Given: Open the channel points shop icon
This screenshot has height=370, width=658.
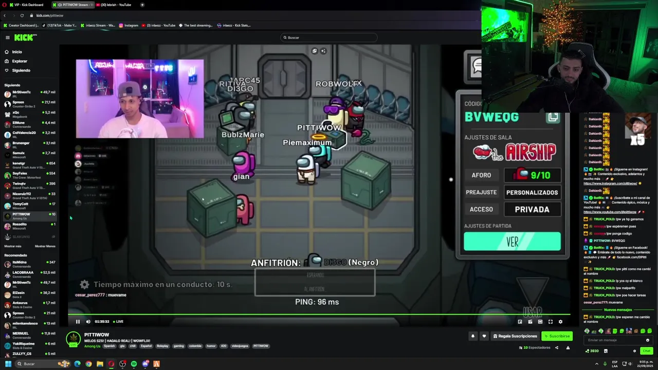Looking at the screenshot, I should pyautogui.click(x=606, y=351).
